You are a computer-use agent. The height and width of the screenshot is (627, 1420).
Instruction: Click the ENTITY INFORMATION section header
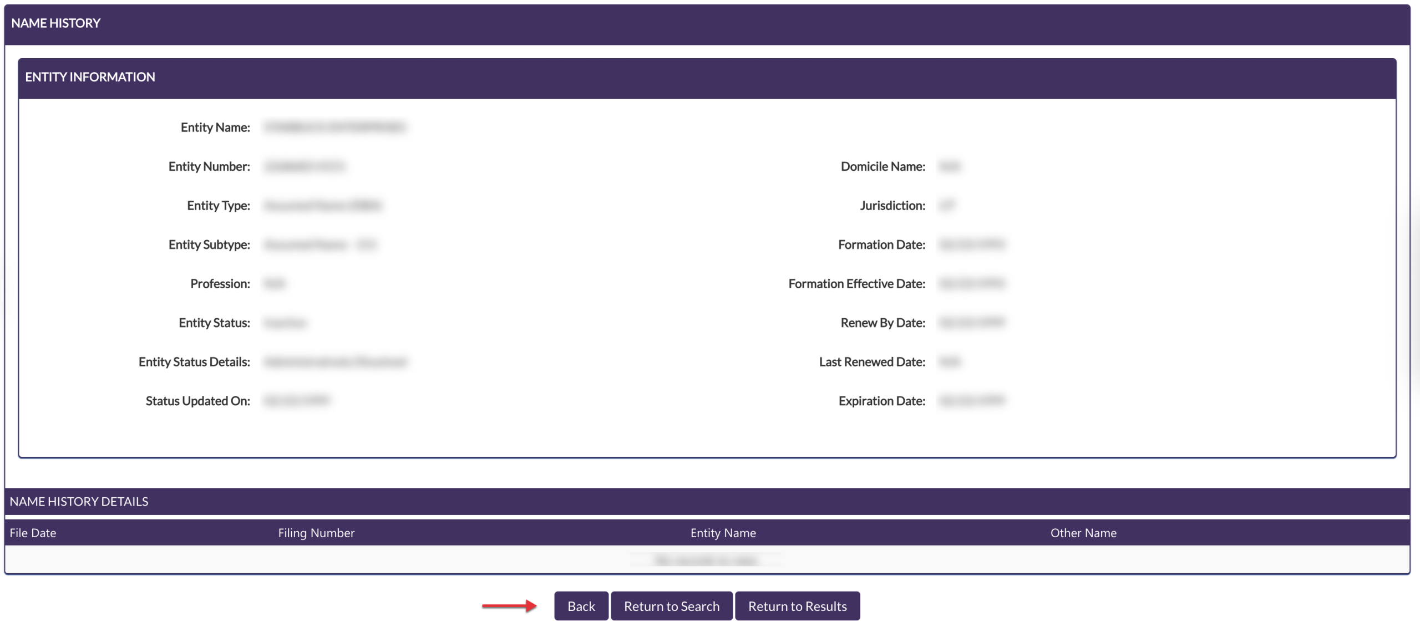coord(90,77)
